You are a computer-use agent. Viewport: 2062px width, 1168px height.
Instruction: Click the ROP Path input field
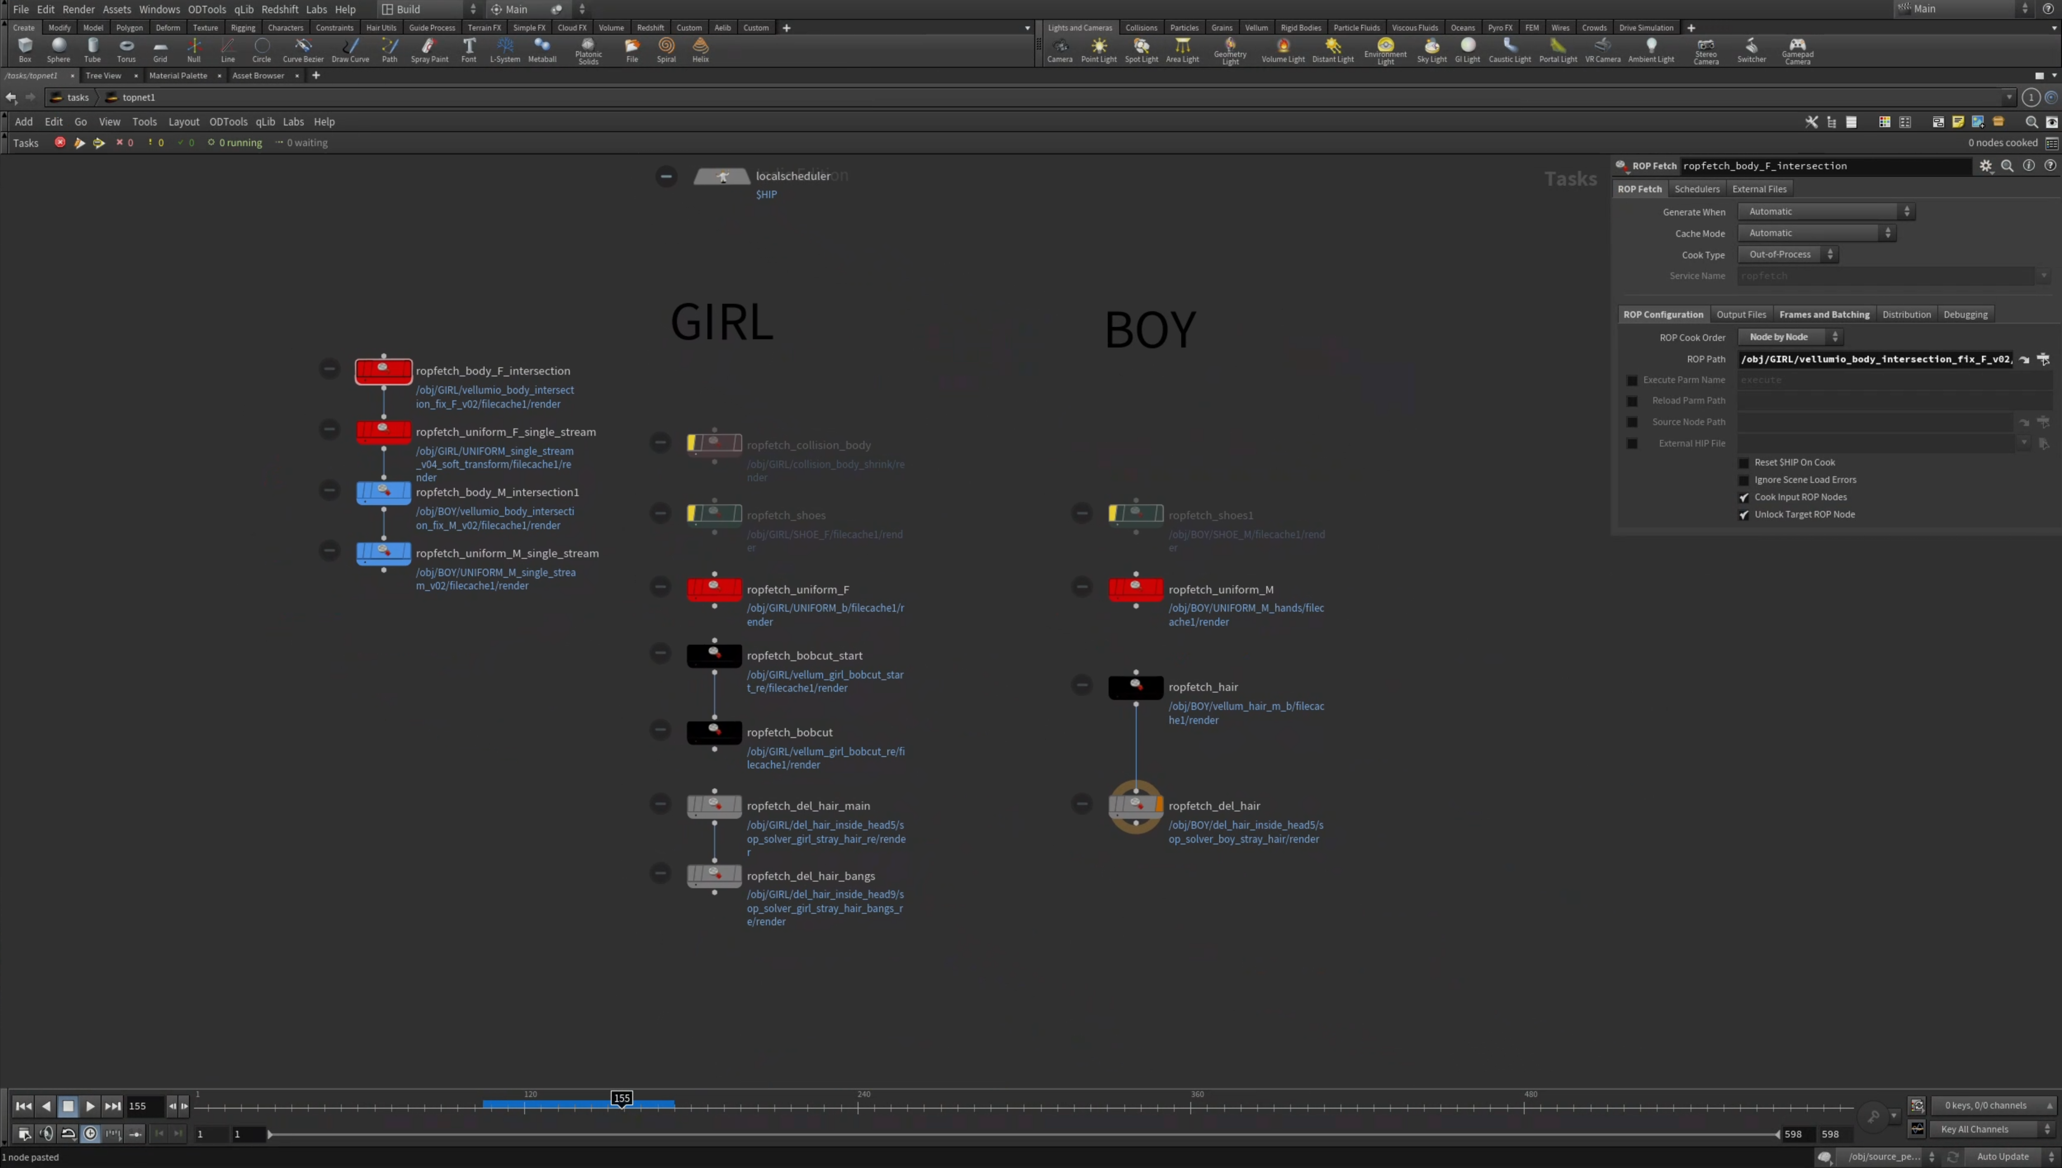[1875, 359]
